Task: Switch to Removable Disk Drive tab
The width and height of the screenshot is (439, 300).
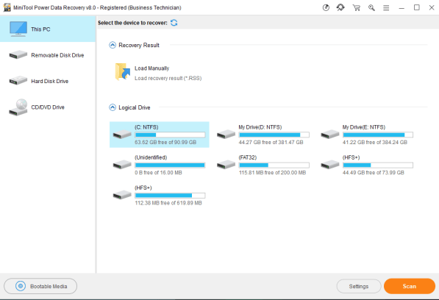Action: [x=48, y=55]
